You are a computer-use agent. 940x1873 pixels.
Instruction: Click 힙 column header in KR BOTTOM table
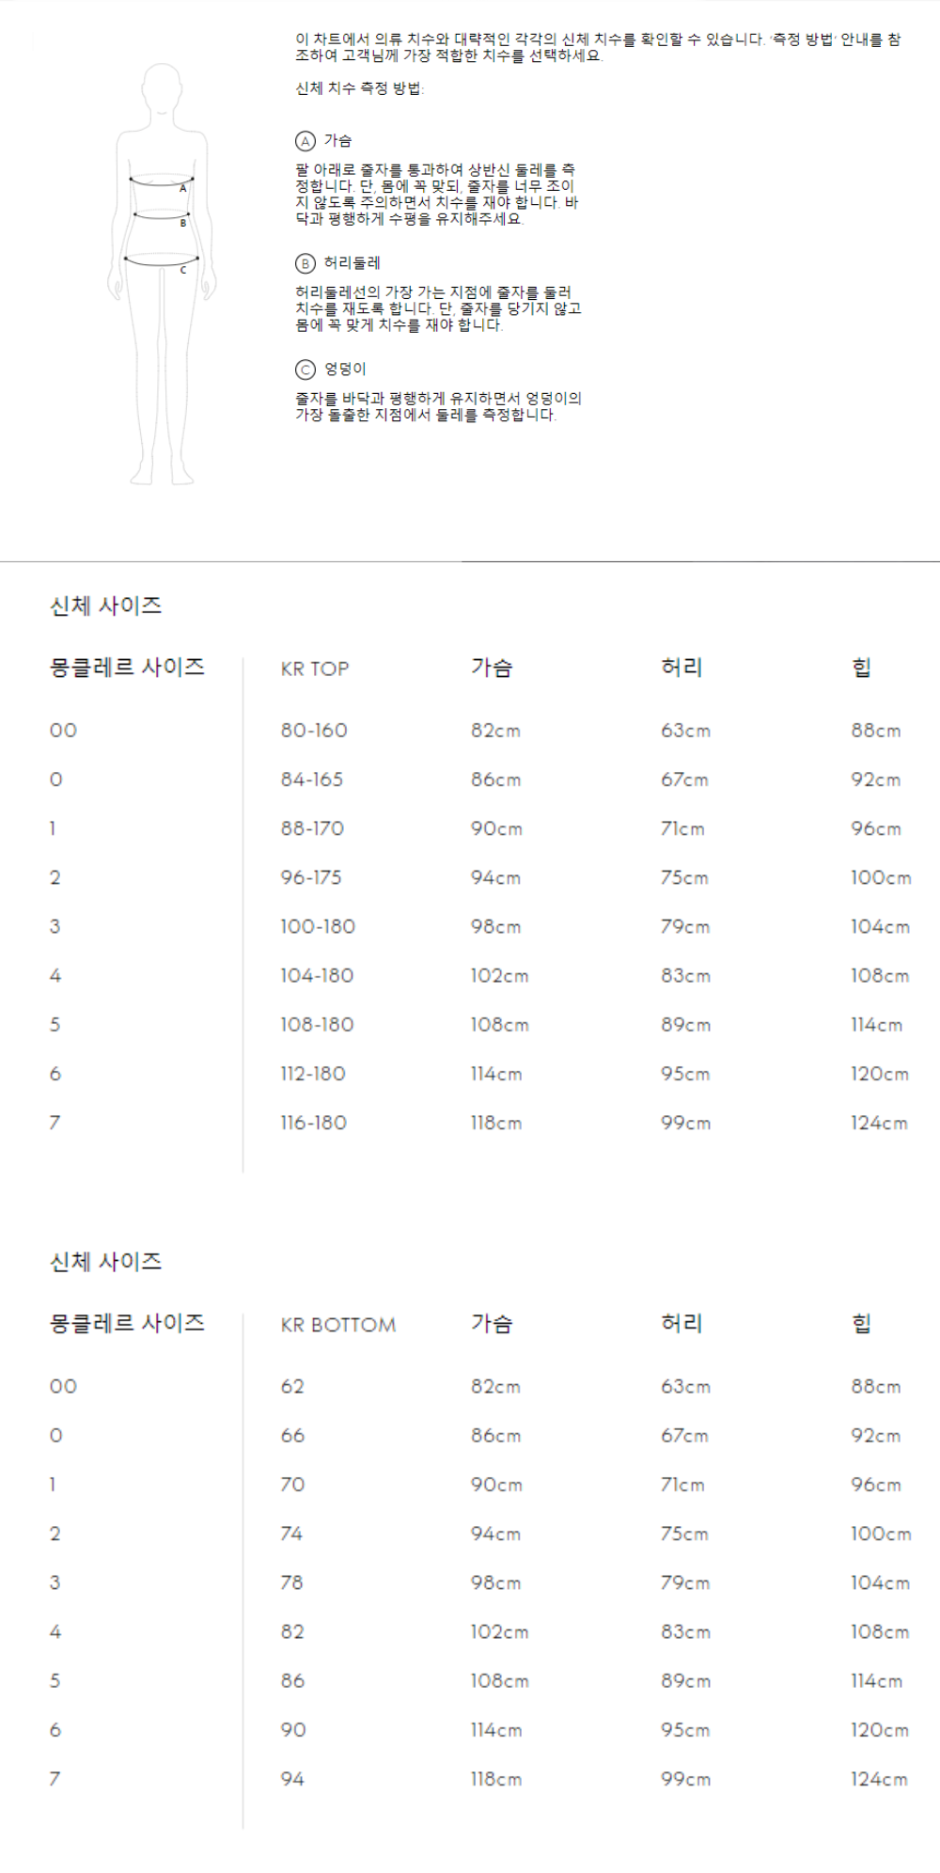coord(861,1324)
